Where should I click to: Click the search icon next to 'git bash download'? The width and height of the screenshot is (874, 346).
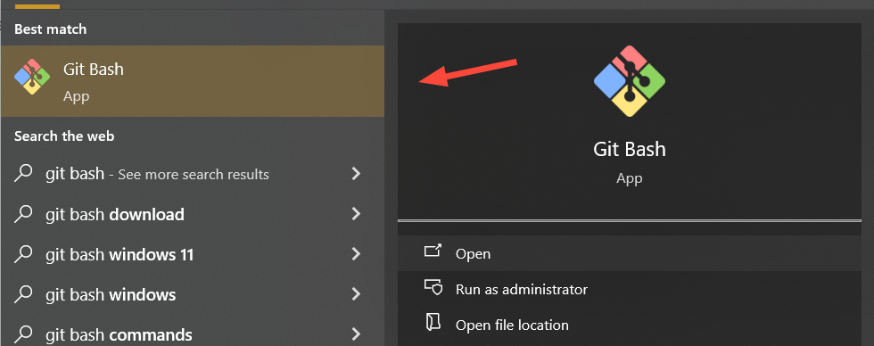(x=23, y=214)
